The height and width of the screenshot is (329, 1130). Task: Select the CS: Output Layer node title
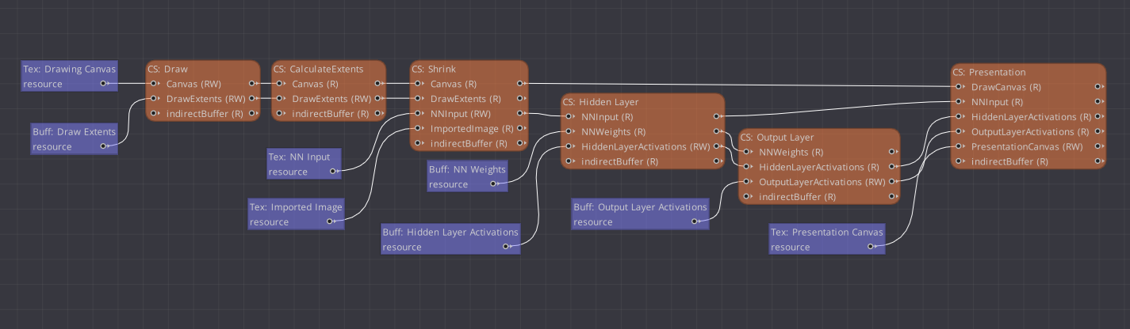[x=780, y=137]
